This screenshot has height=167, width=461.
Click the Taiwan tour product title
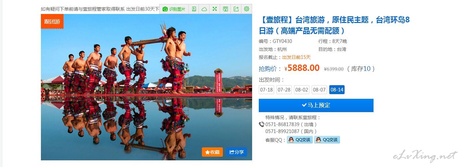334,25
